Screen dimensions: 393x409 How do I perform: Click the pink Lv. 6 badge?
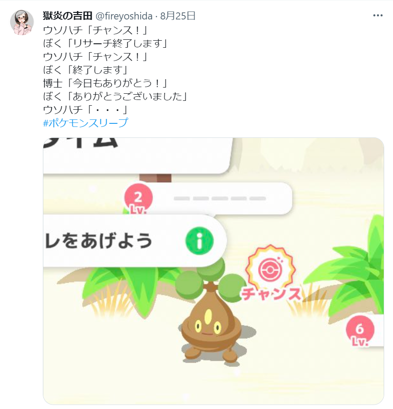click(360, 331)
